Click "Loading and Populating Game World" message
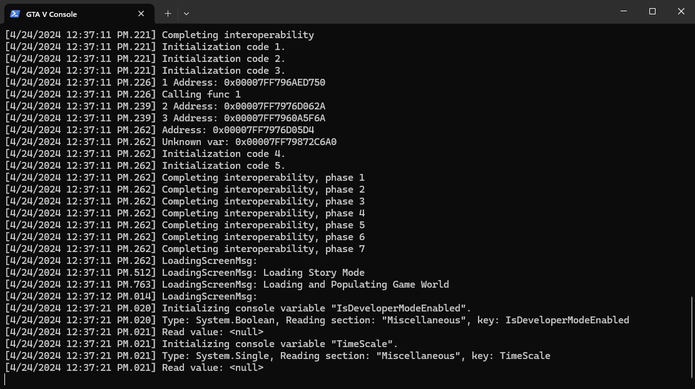This screenshot has width=695, height=389. pyautogui.click(x=356, y=285)
